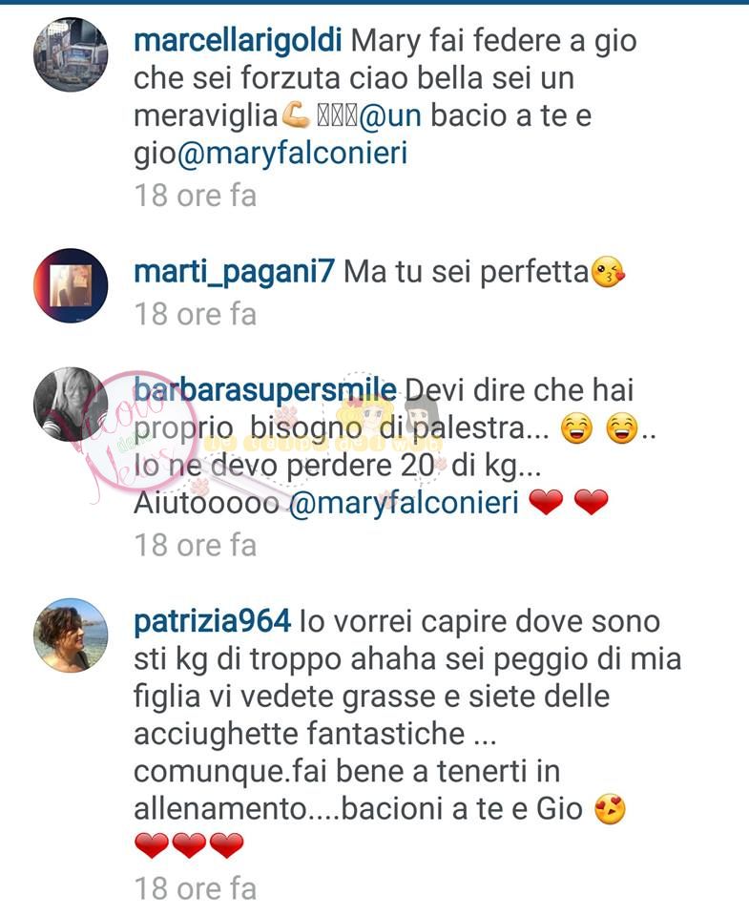749x916 pixels.
Task: Tap the three red hearts in patrizia964's comment
Action: coord(189,846)
